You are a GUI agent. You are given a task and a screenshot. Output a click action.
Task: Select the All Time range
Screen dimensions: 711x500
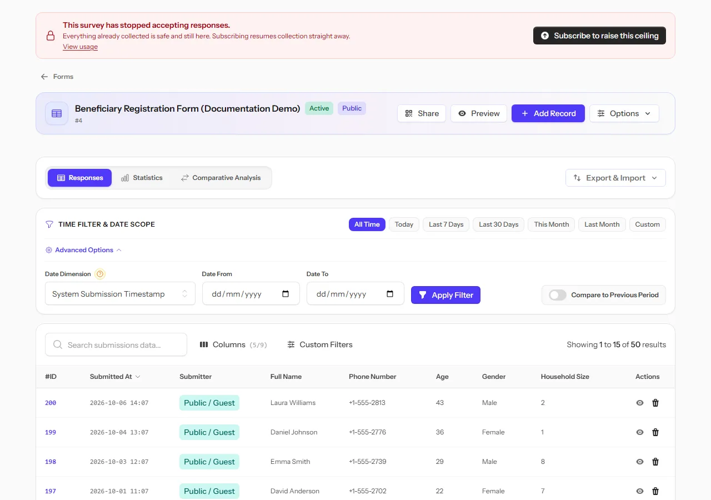[367, 224]
